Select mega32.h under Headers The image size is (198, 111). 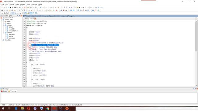click(x=11, y=29)
